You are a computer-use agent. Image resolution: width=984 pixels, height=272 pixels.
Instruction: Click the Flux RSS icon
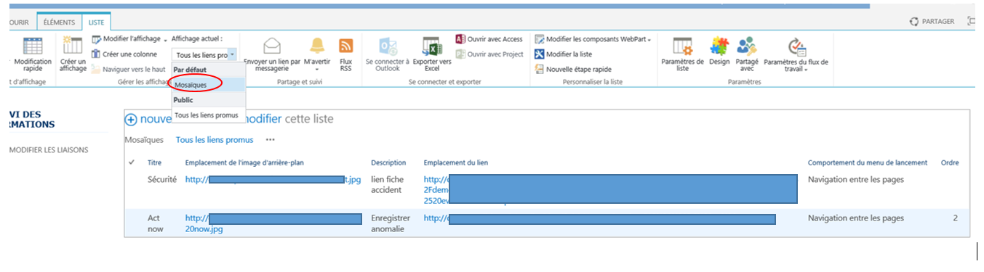(x=346, y=46)
